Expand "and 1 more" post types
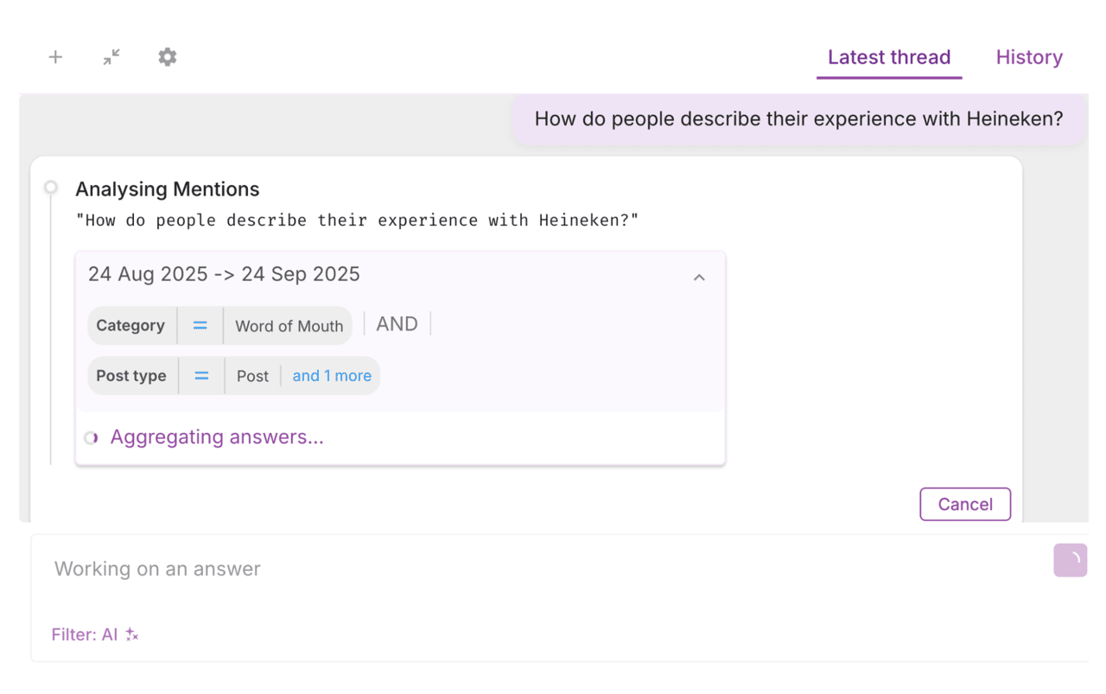The height and width of the screenshot is (694, 1106). tap(331, 376)
